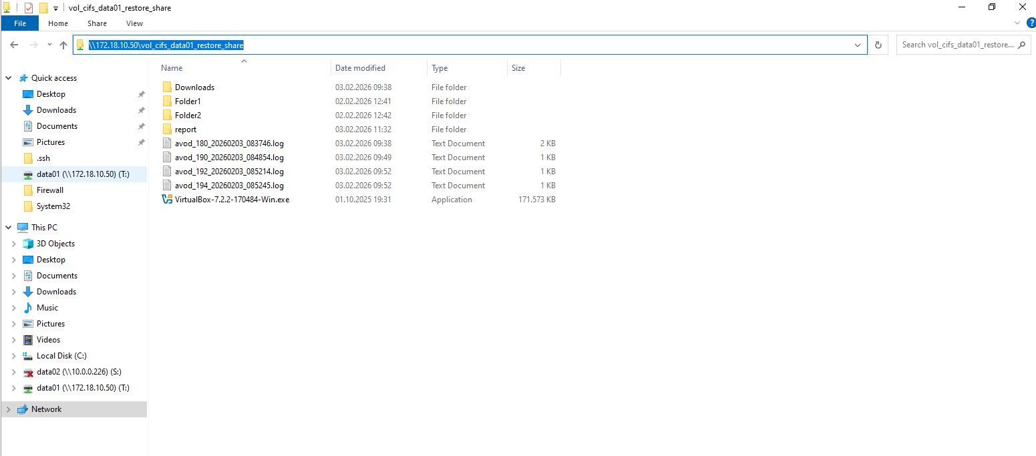Collapse the Quick access section

8,78
